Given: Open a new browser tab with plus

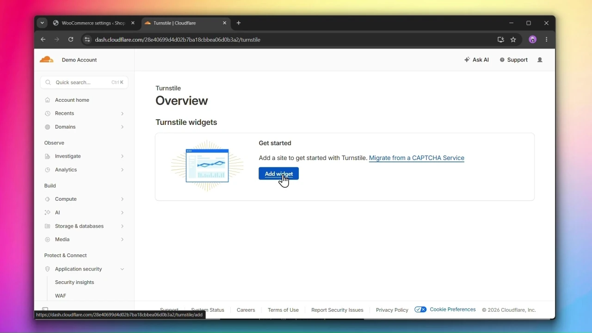Looking at the screenshot, I should pos(239,23).
